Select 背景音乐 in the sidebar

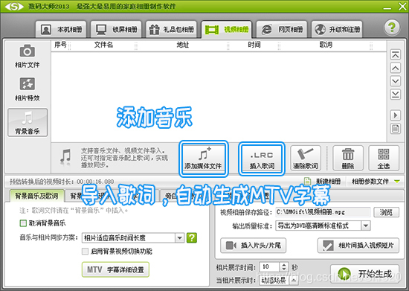(28, 123)
